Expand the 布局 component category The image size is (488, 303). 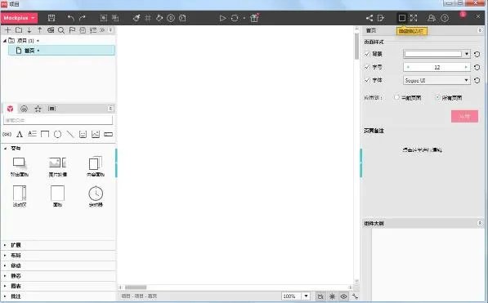pos(59,256)
